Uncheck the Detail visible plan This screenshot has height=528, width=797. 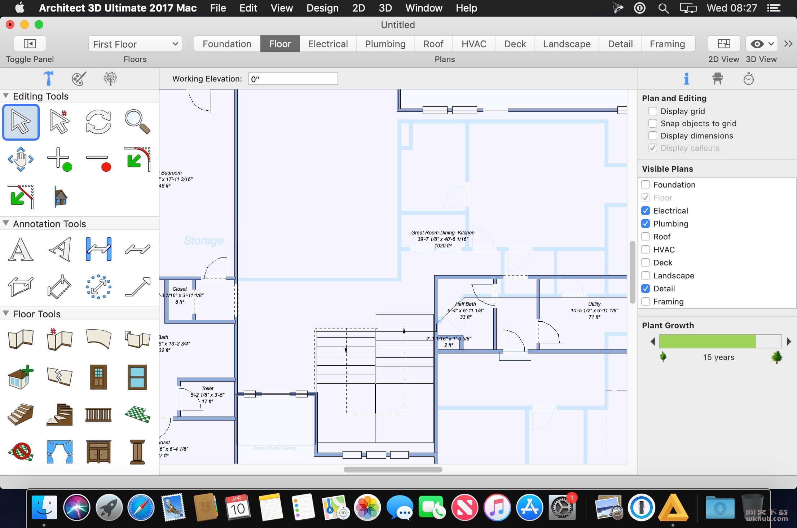646,289
